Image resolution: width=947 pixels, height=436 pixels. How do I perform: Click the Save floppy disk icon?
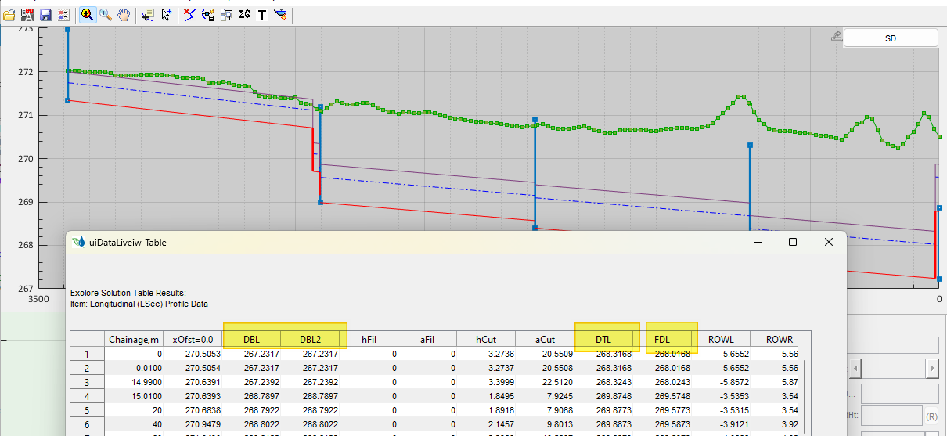coord(45,14)
